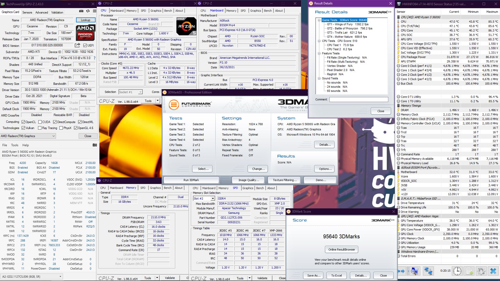Click the Core 0 Clock circle icon

398,66
